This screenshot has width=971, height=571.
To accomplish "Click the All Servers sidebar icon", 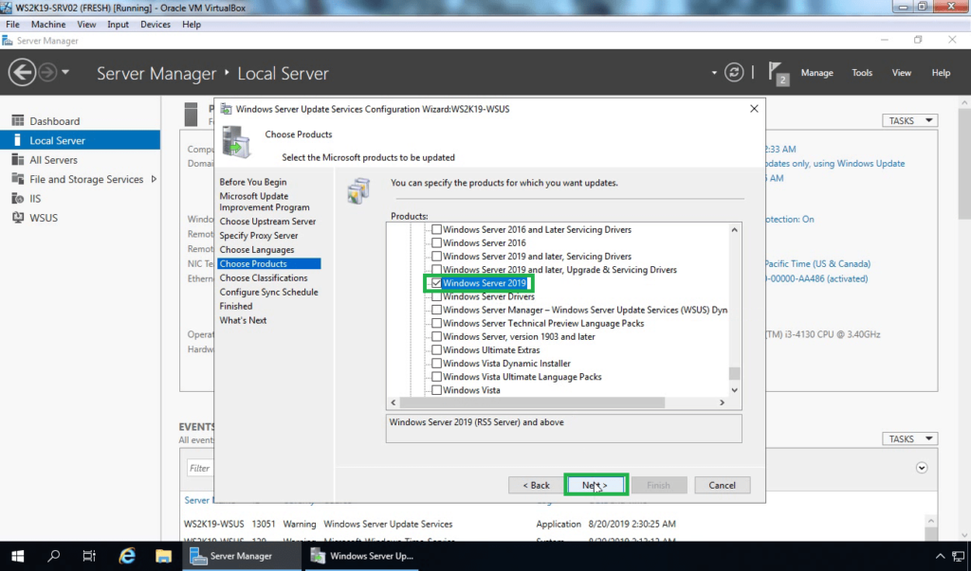I will point(18,160).
